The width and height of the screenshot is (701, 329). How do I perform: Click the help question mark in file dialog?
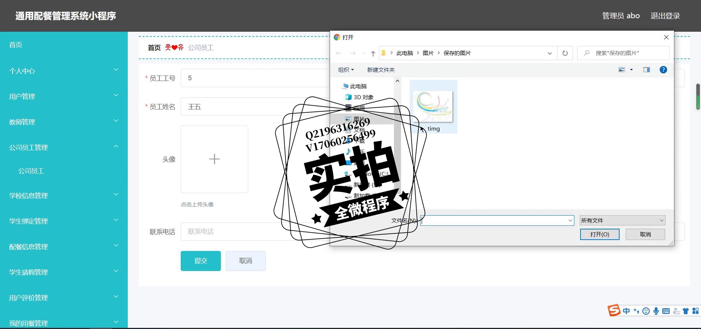pyautogui.click(x=663, y=70)
